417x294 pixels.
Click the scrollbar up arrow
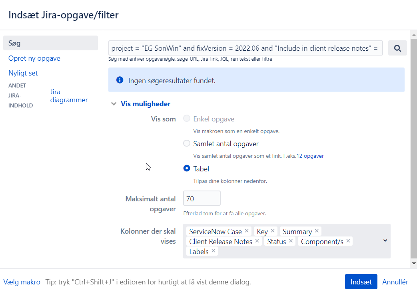pos(413,35)
